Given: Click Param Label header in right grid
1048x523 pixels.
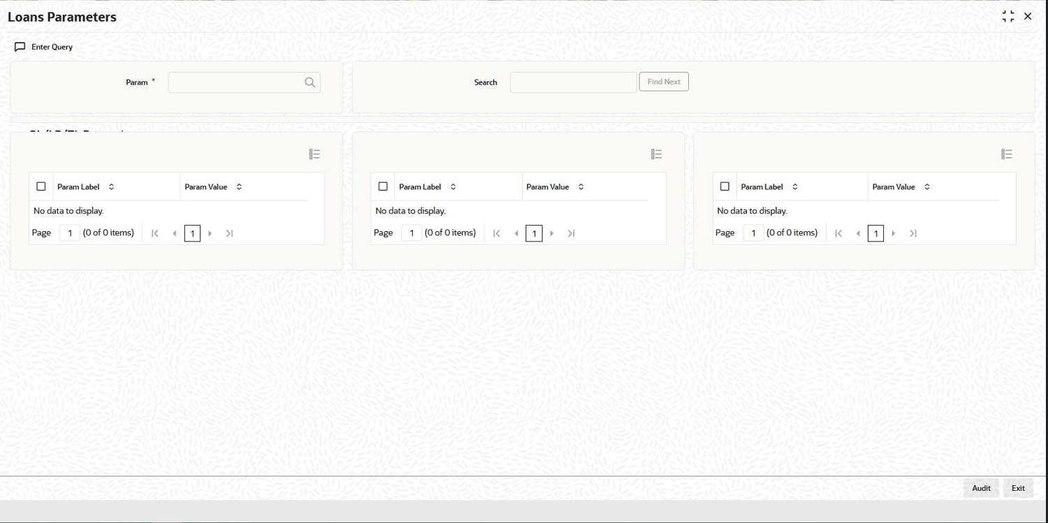Looking at the screenshot, I should pos(762,187).
